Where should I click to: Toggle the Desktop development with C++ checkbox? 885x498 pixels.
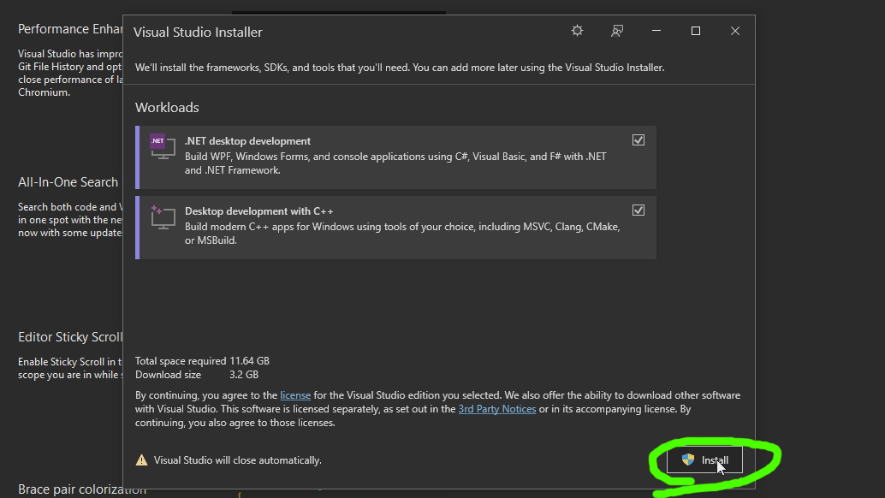coord(639,210)
